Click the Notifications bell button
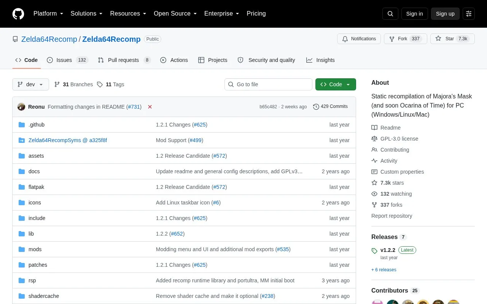This screenshot has width=487, height=304. pyautogui.click(x=359, y=39)
